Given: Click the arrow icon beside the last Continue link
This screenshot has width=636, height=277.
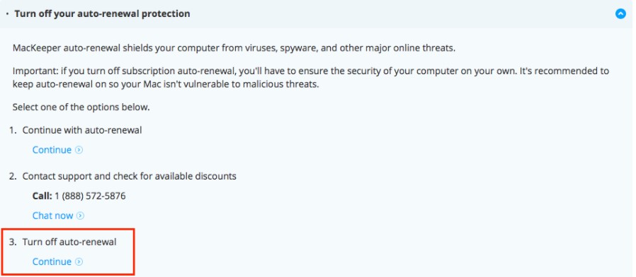Looking at the screenshot, I should [x=79, y=261].
